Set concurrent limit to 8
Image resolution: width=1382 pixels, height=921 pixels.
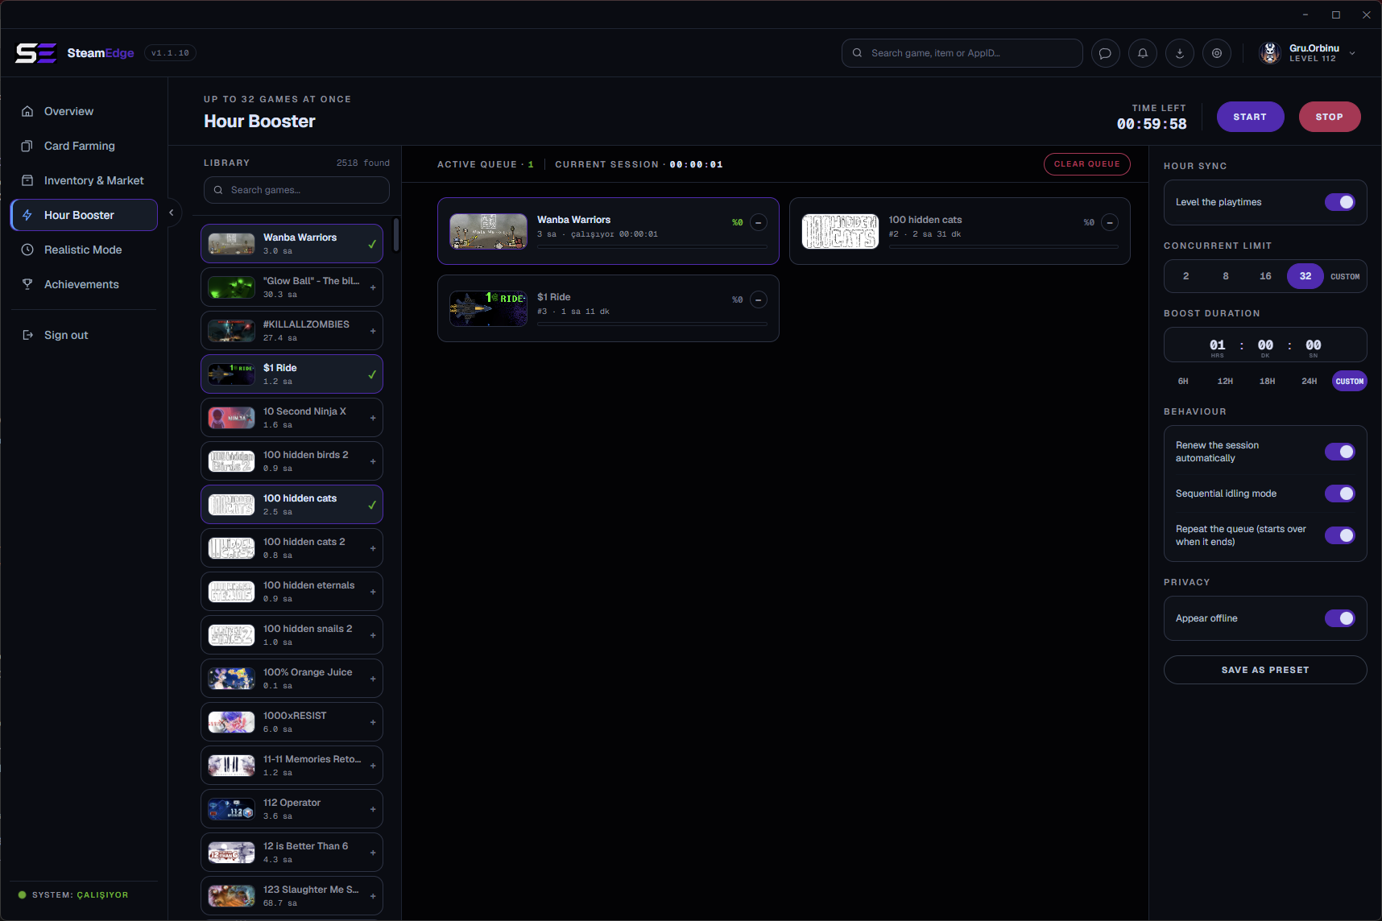(1226, 276)
